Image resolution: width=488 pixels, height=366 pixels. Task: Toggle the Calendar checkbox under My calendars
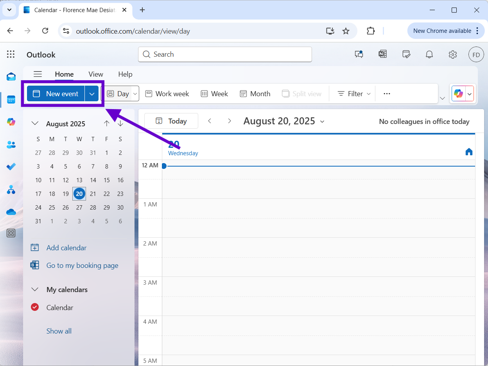pos(35,307)
